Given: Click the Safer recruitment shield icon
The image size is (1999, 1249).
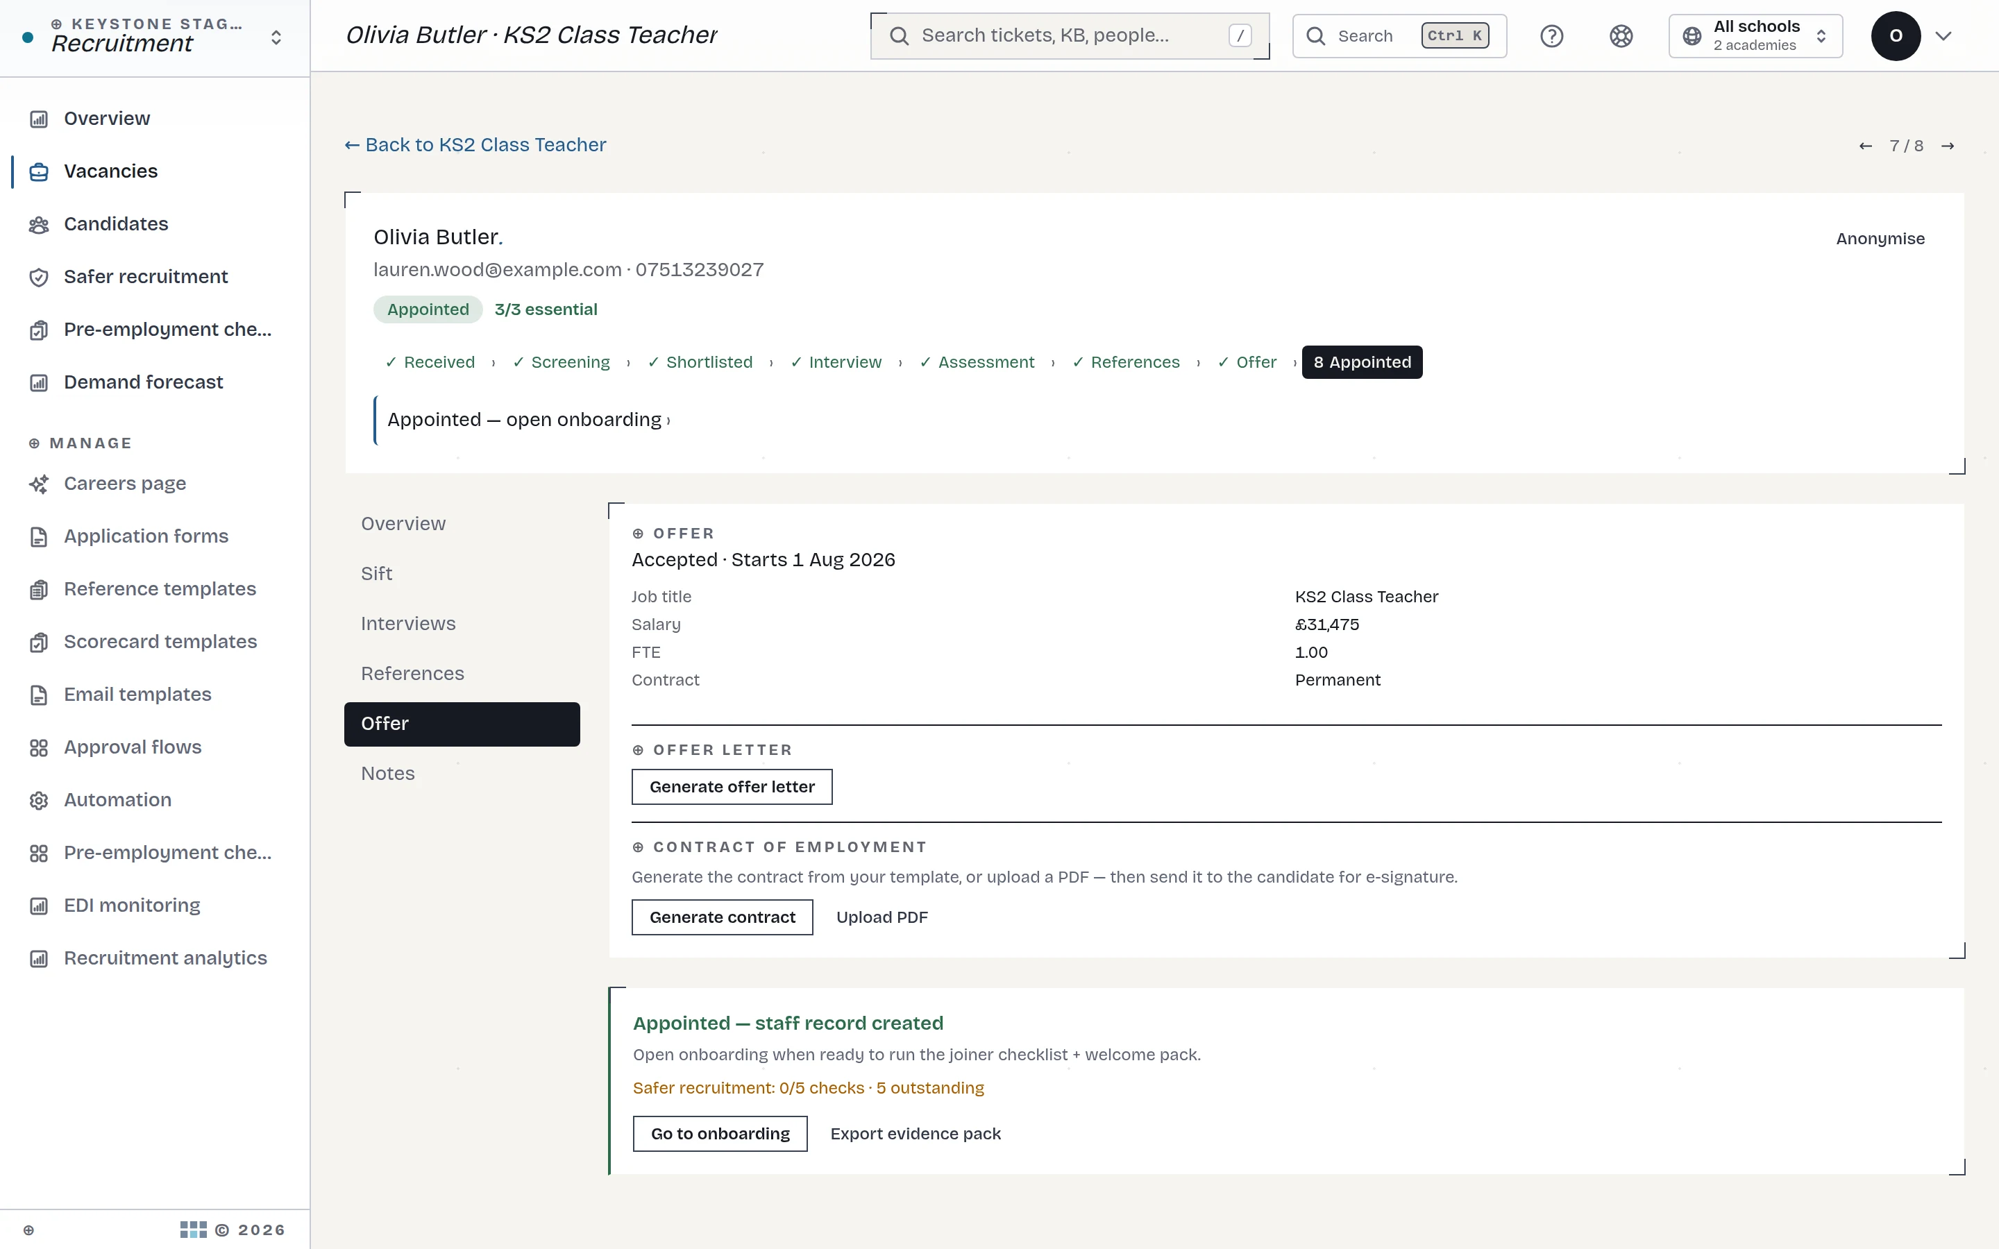Looking at the screenshot, I should [x=39, y=278].
